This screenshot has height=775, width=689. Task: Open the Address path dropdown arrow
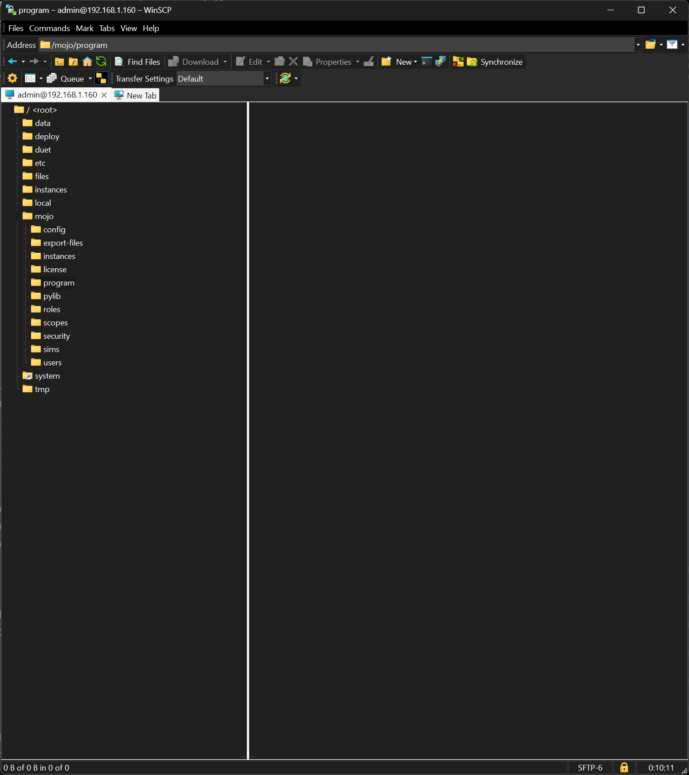pyautogui.click(x=638, y=45)
